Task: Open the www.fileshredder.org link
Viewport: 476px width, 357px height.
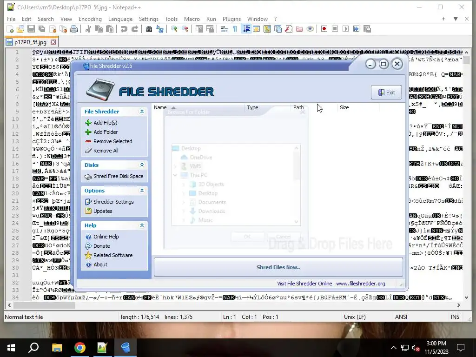Action: (x=361, y=284)
